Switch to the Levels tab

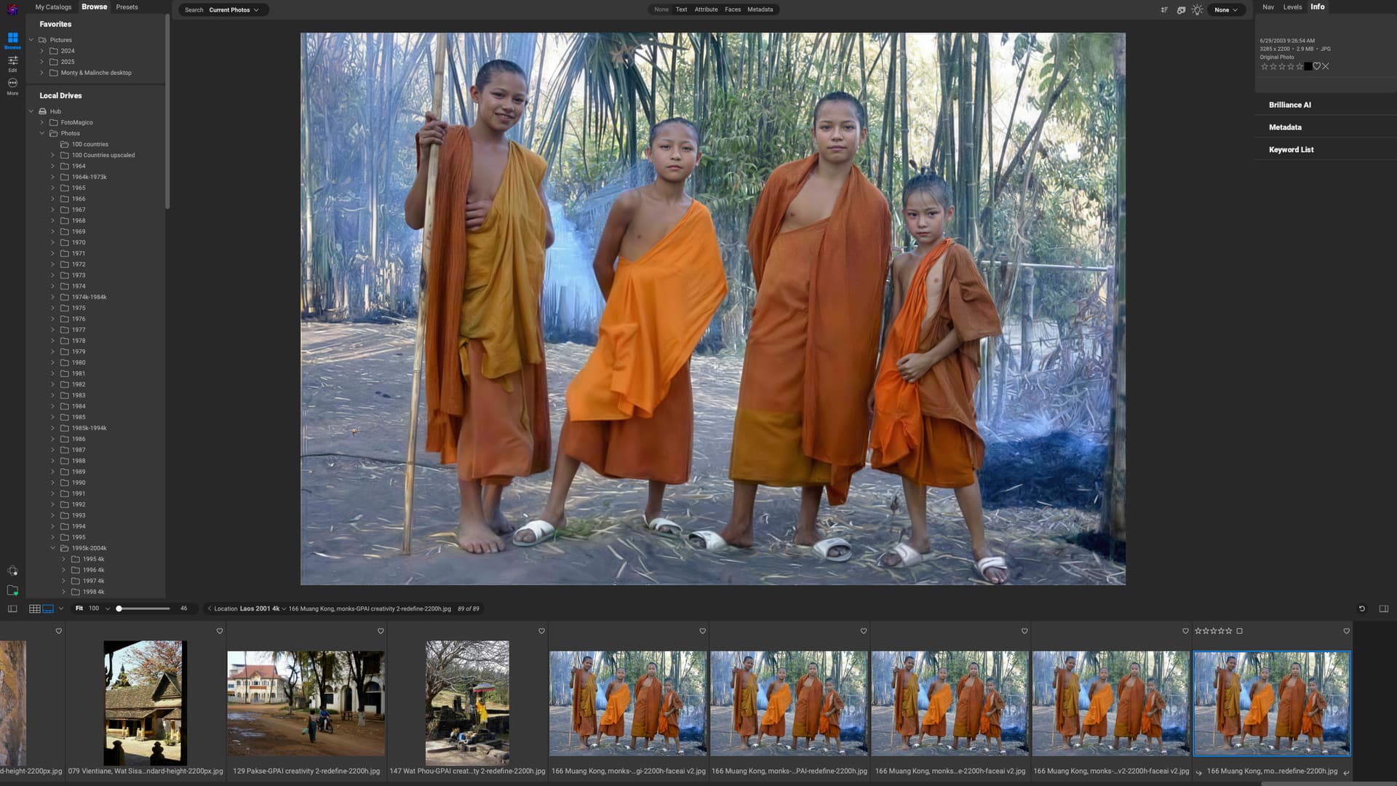click(x=1292, y=7)
